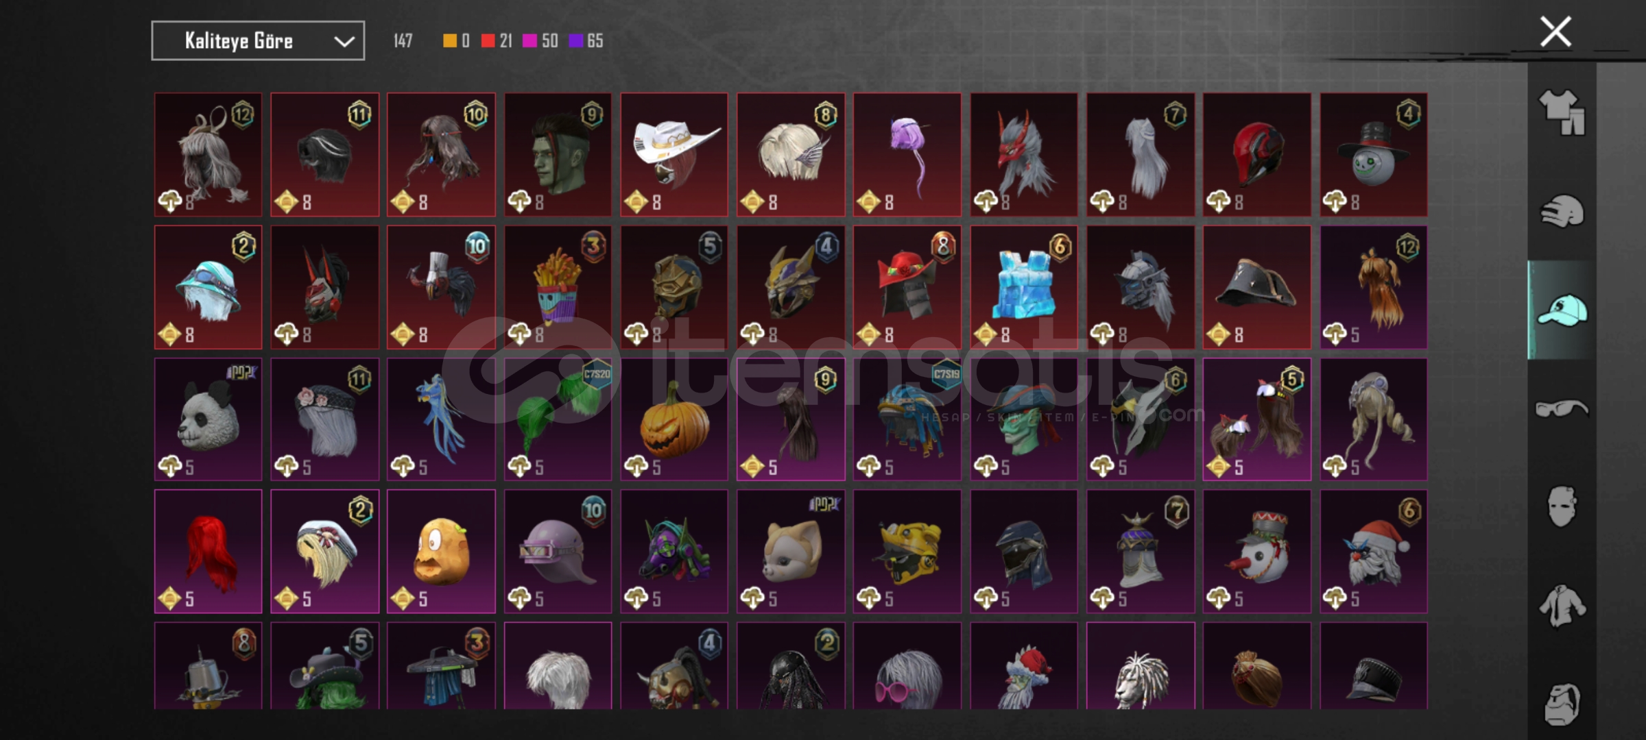Expand the Kaliteye Göre sort dropdown

(x=258, y=41)
